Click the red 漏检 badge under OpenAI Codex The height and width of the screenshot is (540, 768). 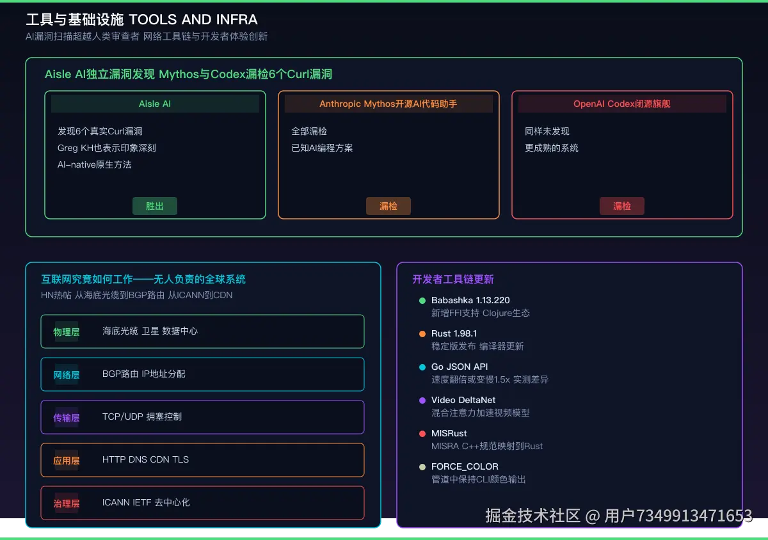point(622,206)
